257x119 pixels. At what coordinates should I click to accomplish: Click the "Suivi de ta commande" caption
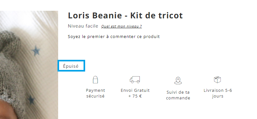pyautogui.click(x=178, y=95)
